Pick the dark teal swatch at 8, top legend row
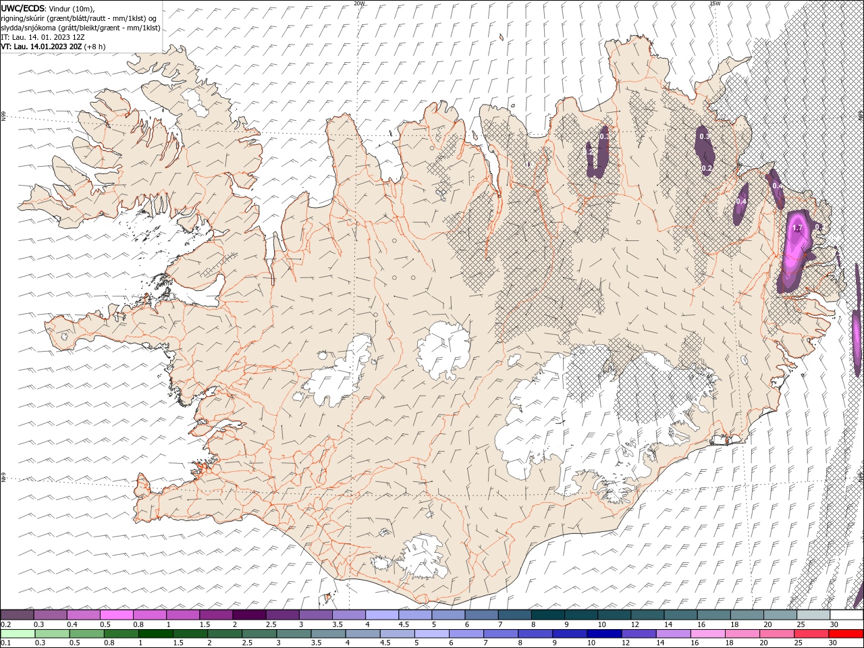 547,615
